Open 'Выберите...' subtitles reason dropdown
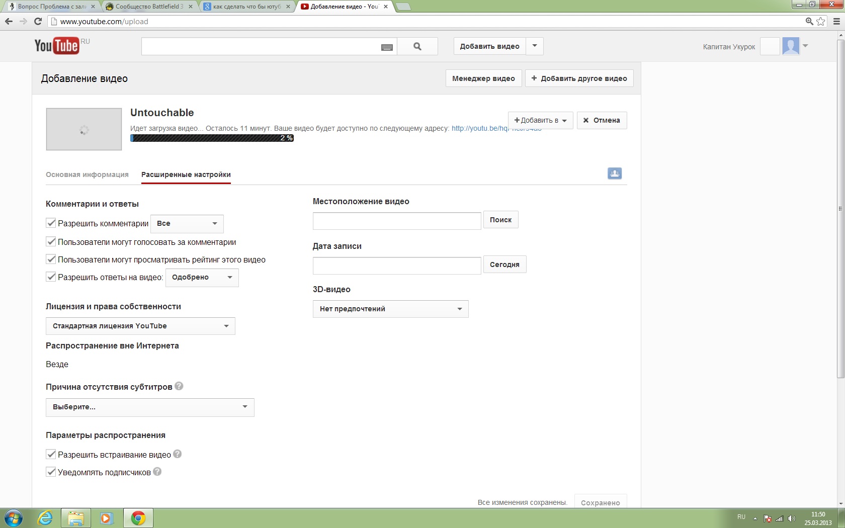845x528 pixels. 150,407
